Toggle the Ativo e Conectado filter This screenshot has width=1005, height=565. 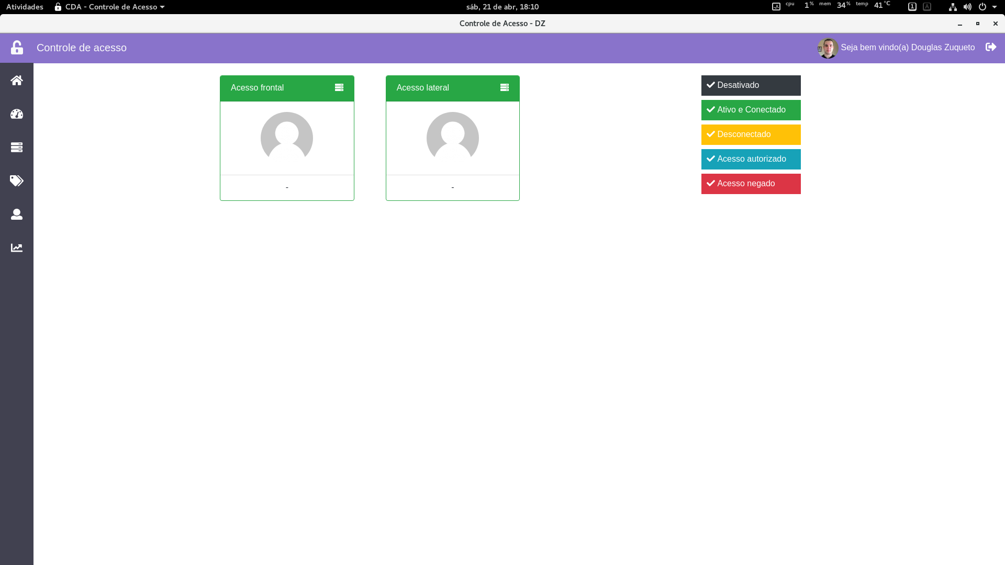tap(751, 110)
